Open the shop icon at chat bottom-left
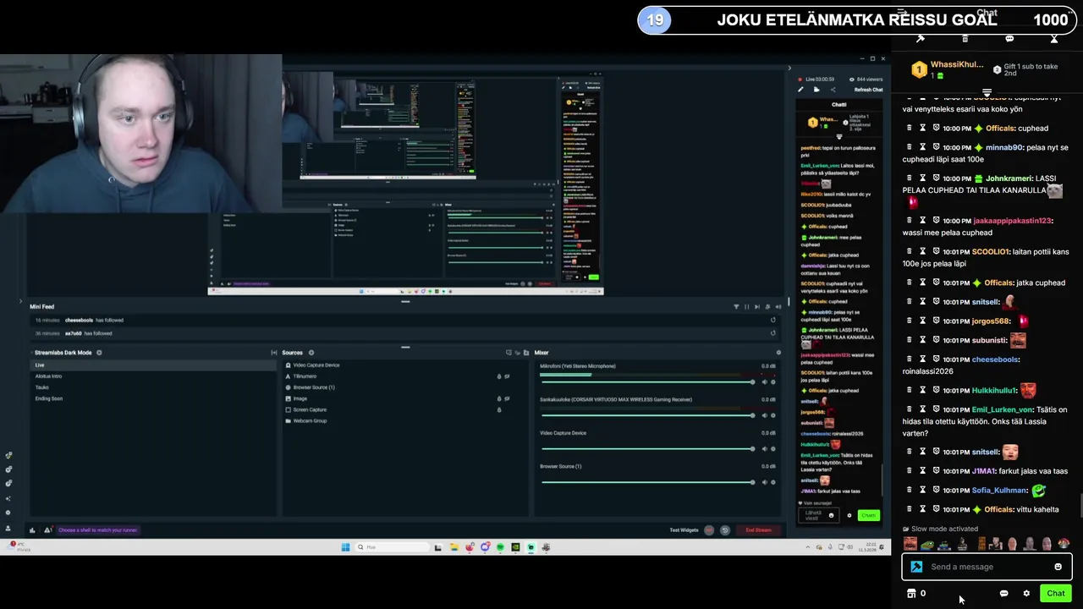The image size is (1083, 609). coord(911,593)
